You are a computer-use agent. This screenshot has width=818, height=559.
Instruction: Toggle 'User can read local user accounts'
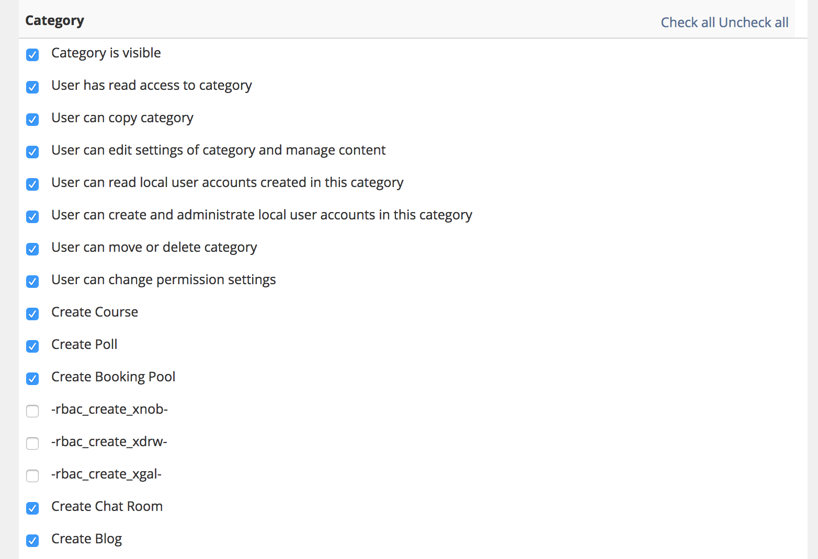[32, 184]
